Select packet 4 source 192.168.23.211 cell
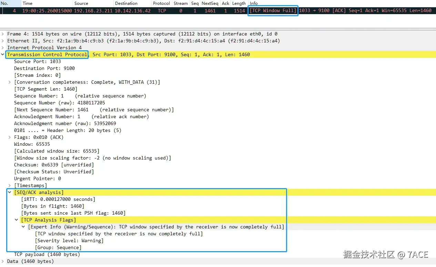Screen dimensions: 436x267 (x=93, y=11)
